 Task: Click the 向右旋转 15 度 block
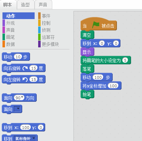(x=24, y=68)
